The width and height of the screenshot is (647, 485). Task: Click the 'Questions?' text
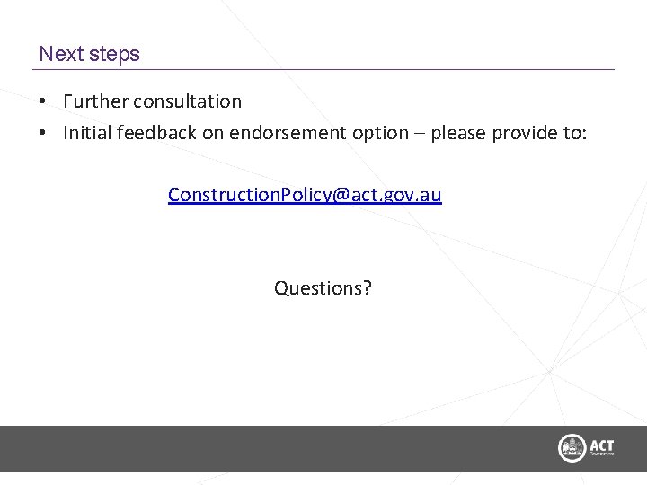tap(323, 288)
